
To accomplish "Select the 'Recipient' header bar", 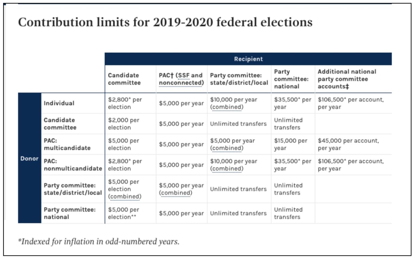I will (248, 59).
